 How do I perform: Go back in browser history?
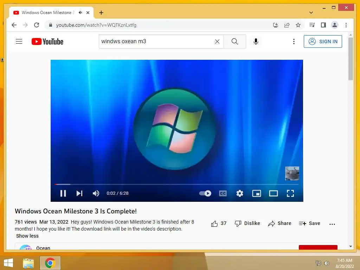(14, 25)
